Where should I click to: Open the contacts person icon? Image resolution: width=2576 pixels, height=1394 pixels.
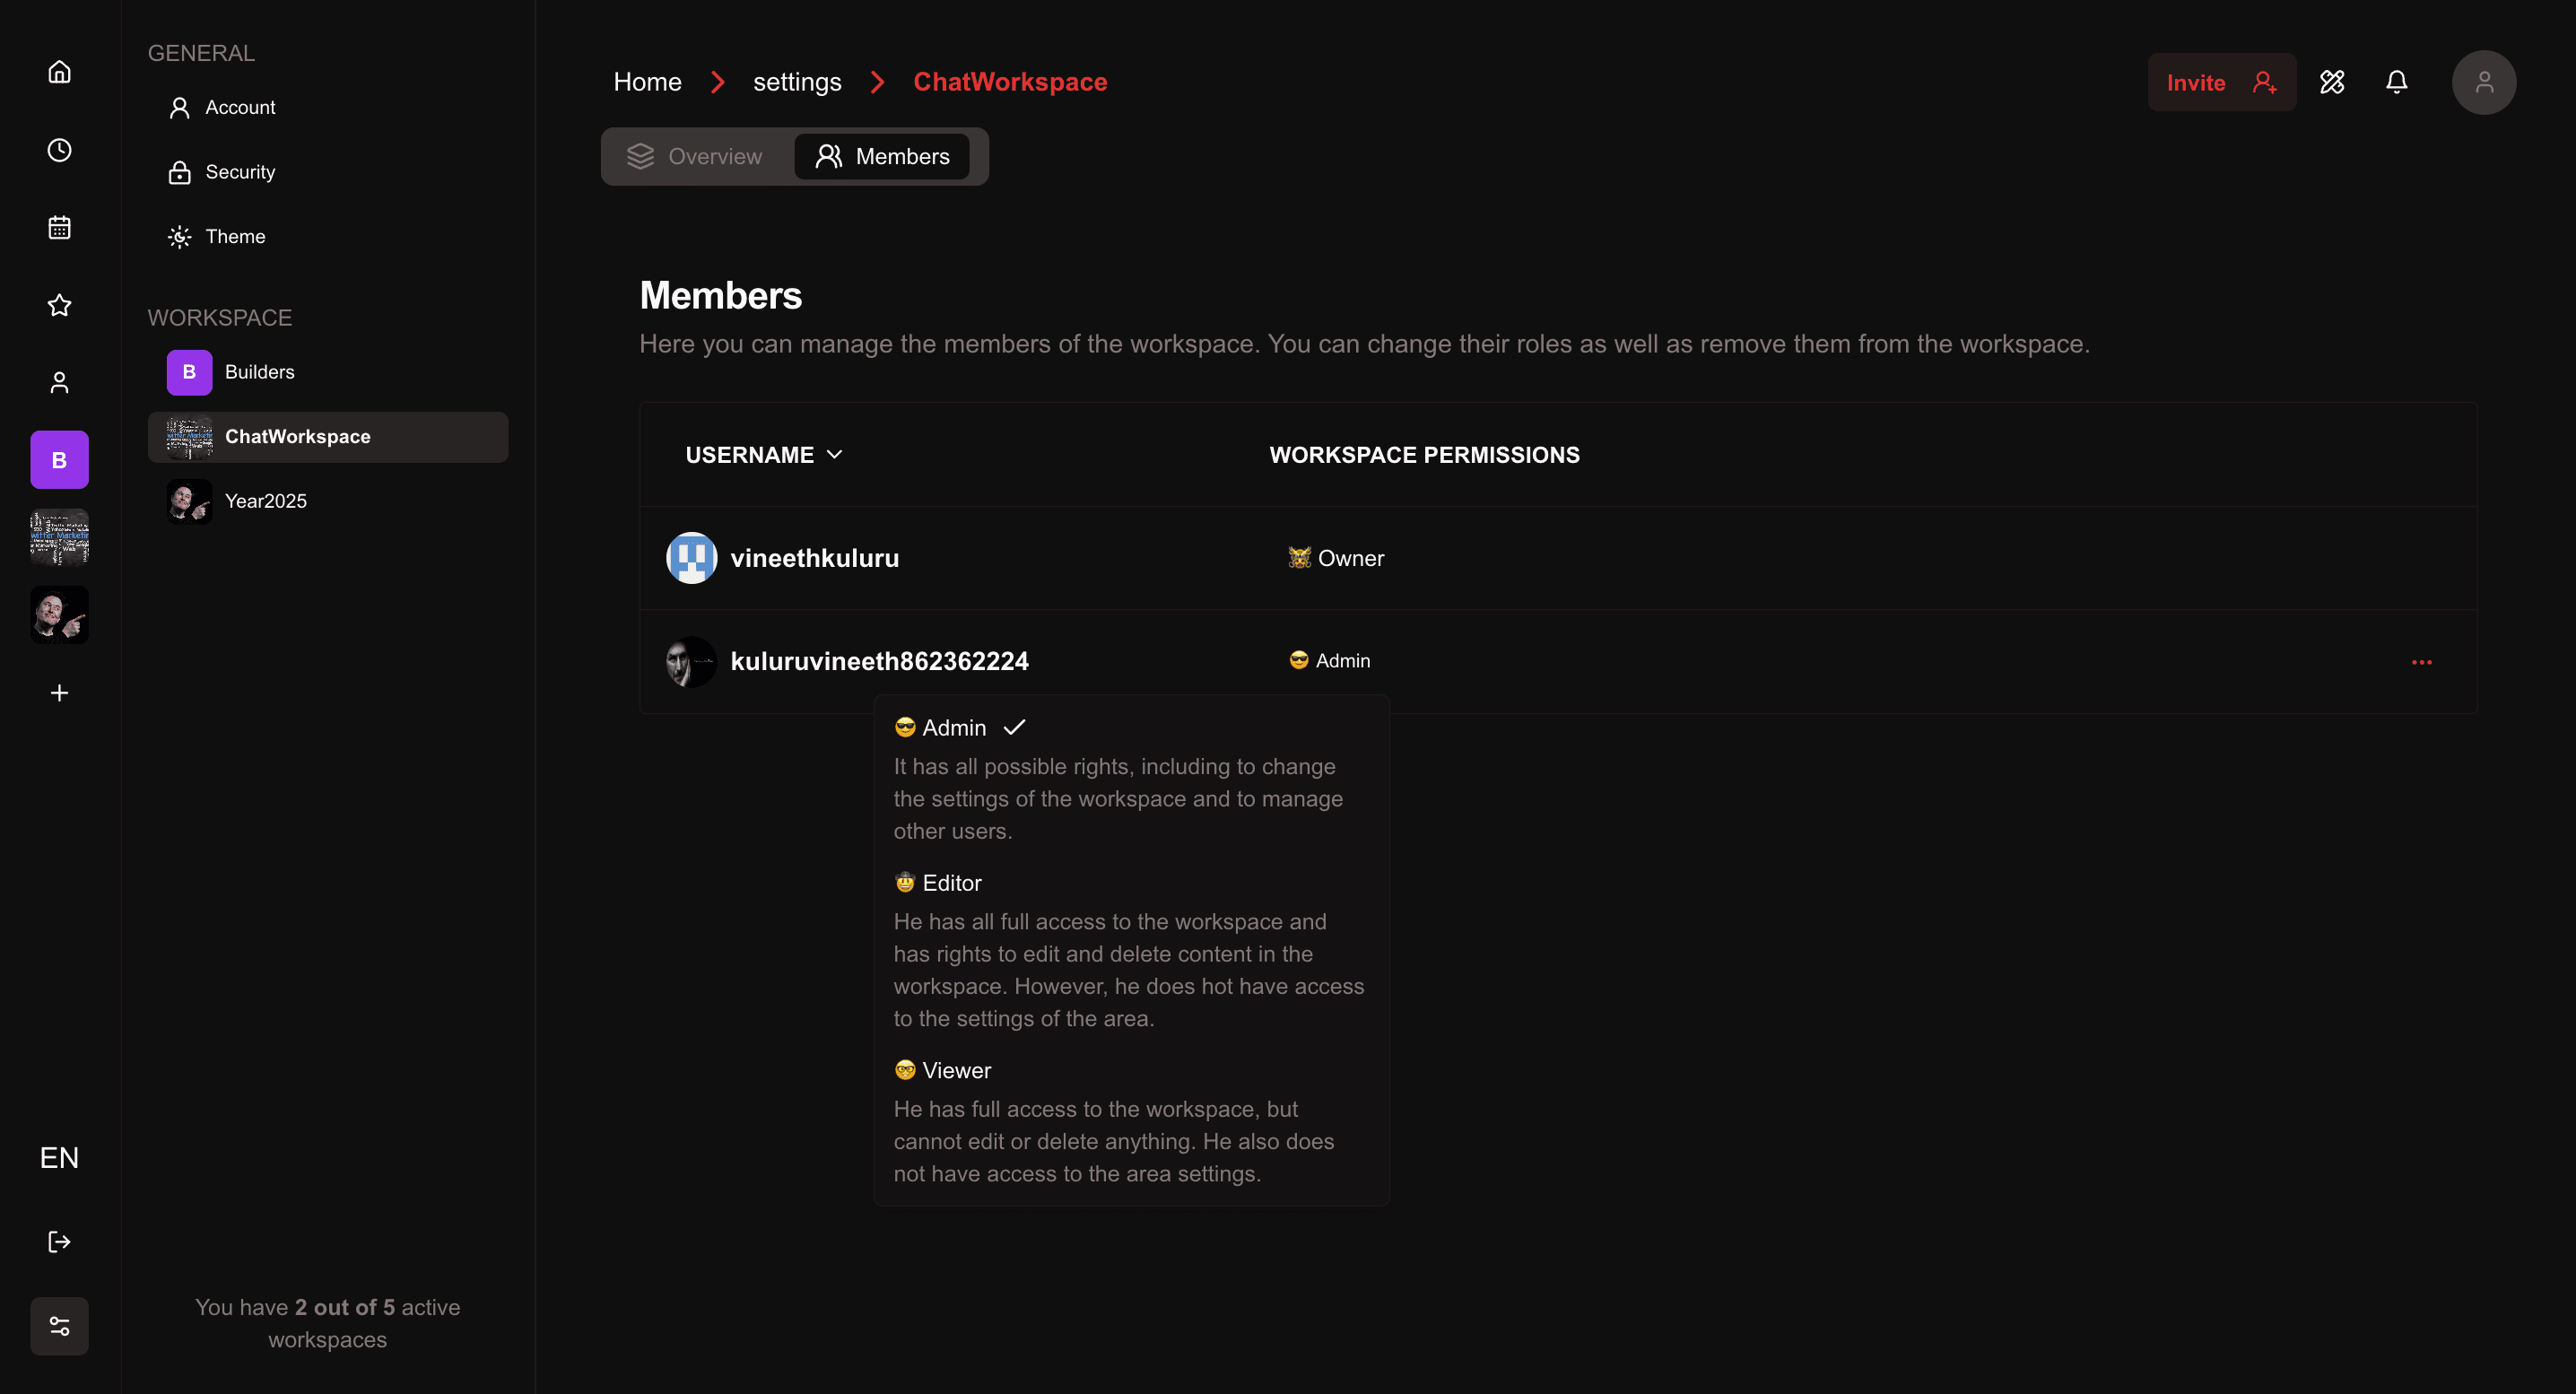[x=59, y=382]
